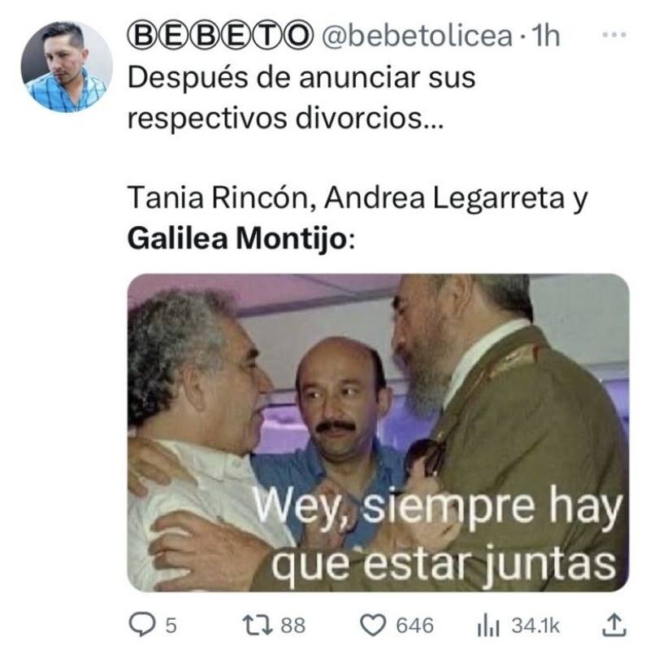Like the tweet with the heart icon
Image resolution: width=650 pixels, height=663 pixels.
click(x=373, y=626)
